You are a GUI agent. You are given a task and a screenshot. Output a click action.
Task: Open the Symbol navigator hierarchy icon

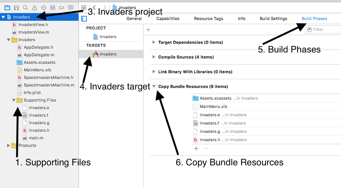tap(16, 8)
